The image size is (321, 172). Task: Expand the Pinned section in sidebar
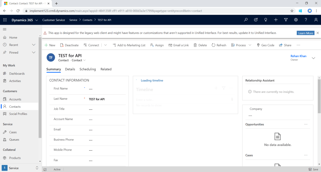pos(34,52)
